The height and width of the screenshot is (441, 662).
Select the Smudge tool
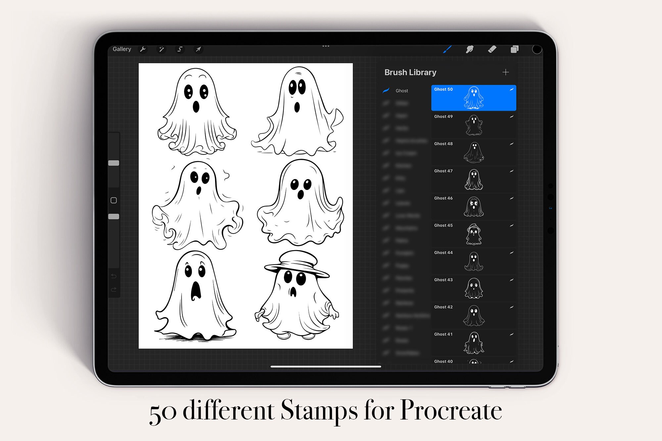(x=470, y=49)
